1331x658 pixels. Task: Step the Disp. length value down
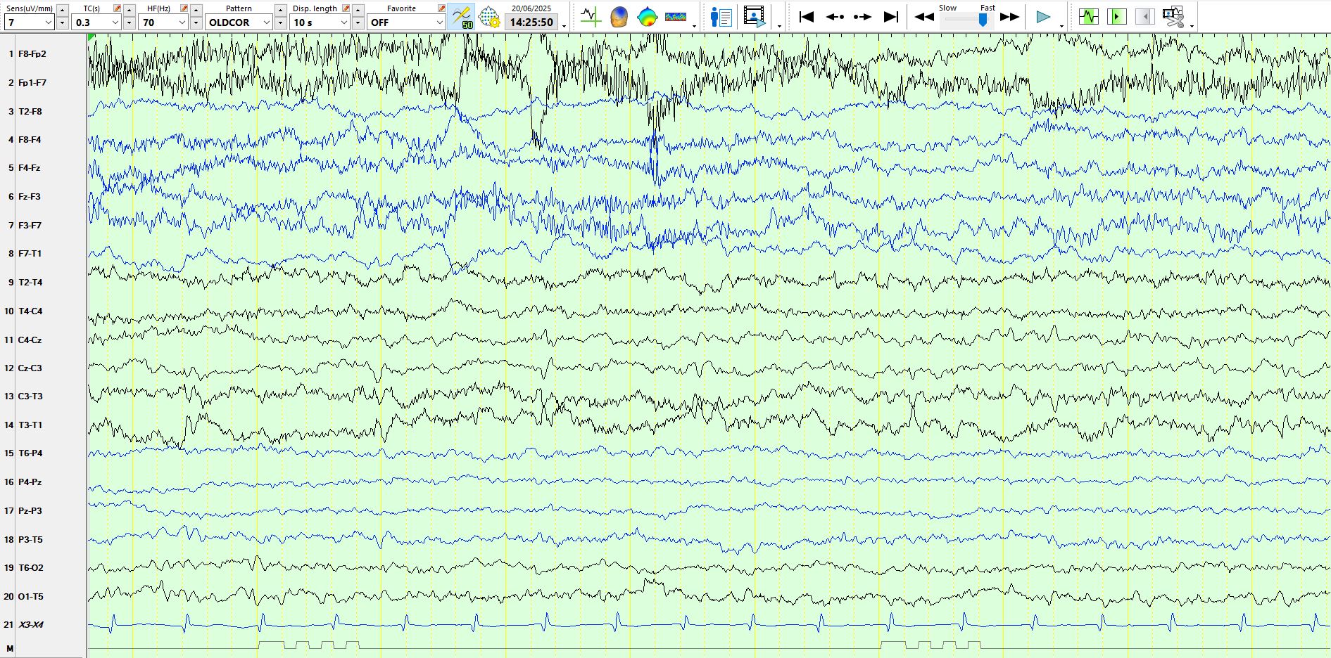point(358,22)
